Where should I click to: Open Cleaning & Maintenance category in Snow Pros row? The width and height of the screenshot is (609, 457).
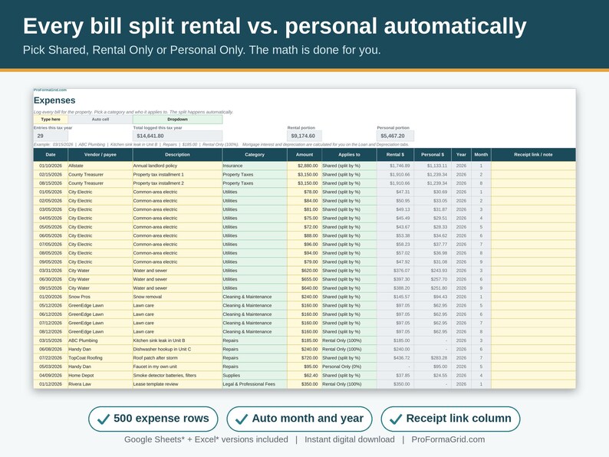pos(255,297)
